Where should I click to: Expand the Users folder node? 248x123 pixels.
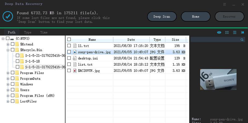coord(8,90)
